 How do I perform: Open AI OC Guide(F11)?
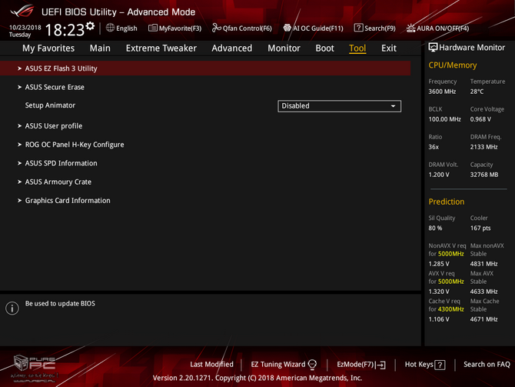tap(313, 28)
